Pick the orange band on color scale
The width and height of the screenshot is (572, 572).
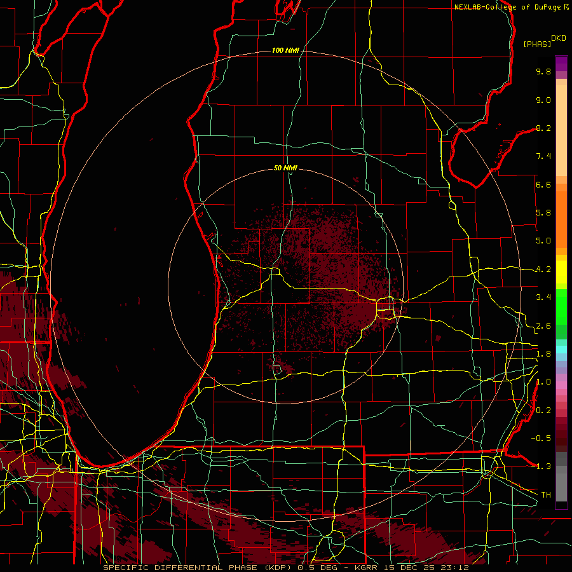coord(561,219)
